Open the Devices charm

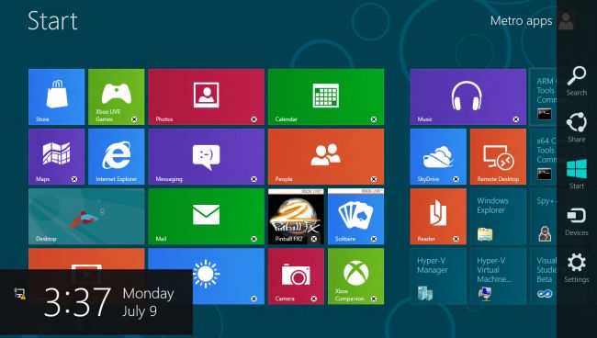click(577, 221)
